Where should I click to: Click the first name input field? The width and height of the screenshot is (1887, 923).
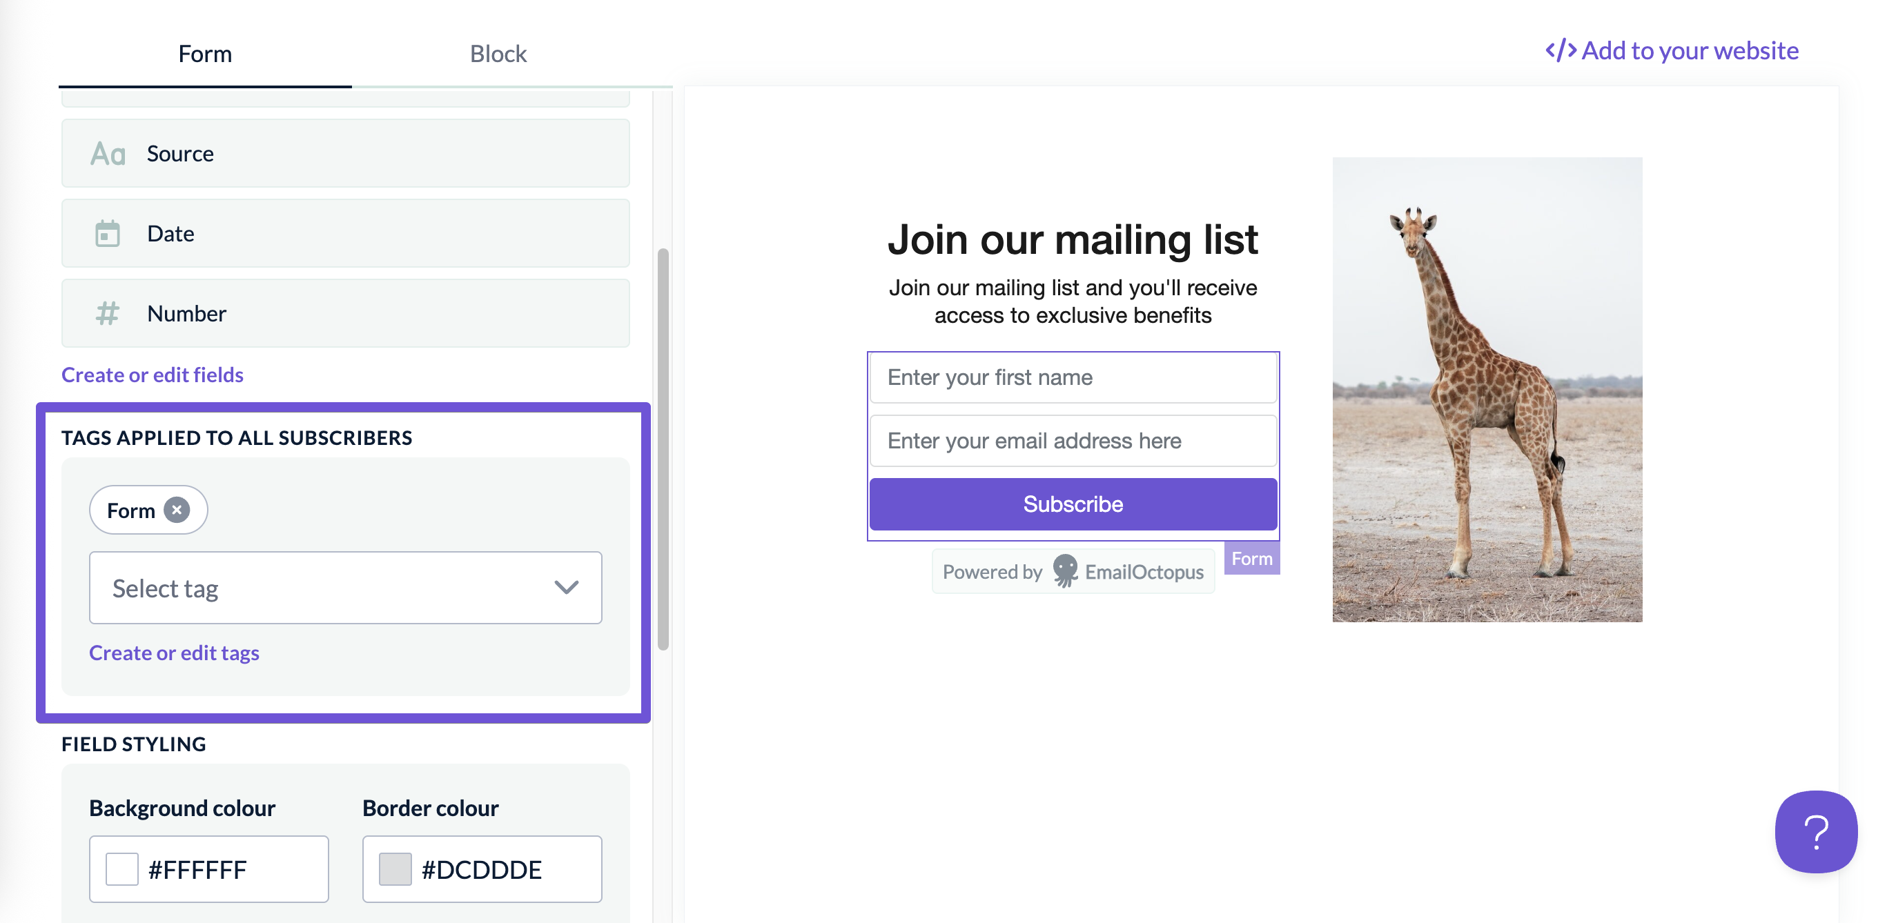coord(1073,378)
